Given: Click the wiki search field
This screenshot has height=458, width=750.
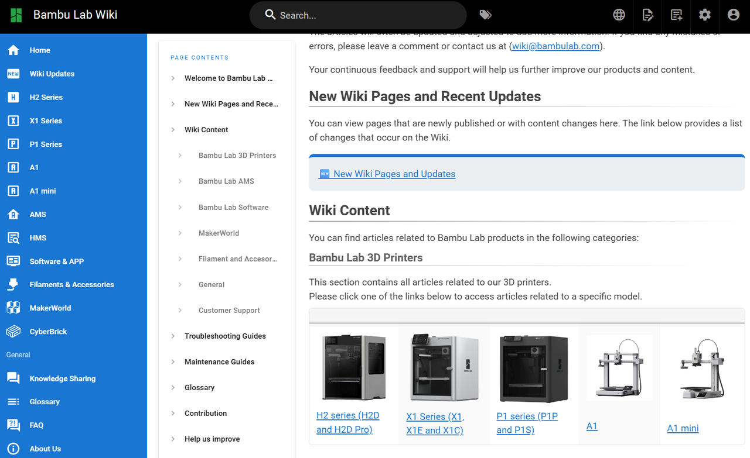Looking at the screenshot, I should (358, 15).
